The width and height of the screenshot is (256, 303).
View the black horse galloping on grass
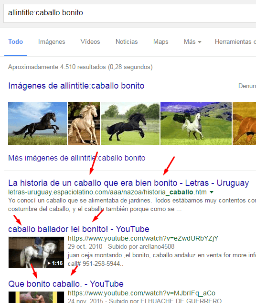pos(130,123)
